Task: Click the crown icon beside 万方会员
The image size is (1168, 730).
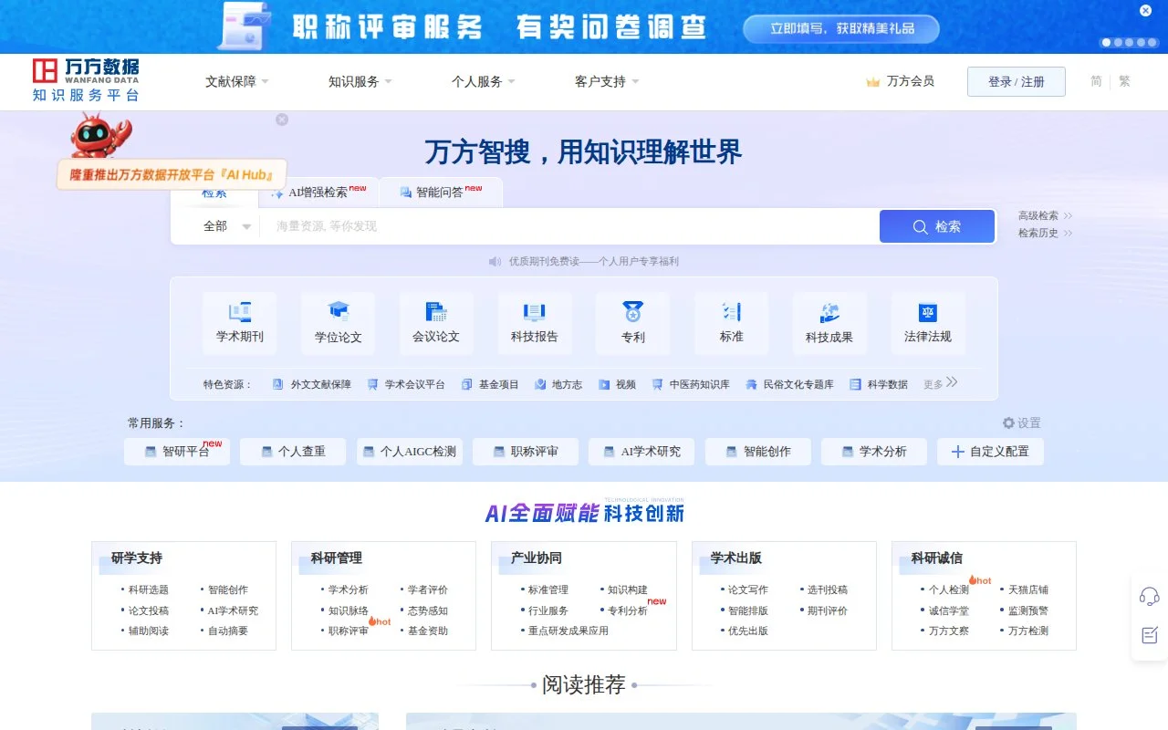Action: 873,82
